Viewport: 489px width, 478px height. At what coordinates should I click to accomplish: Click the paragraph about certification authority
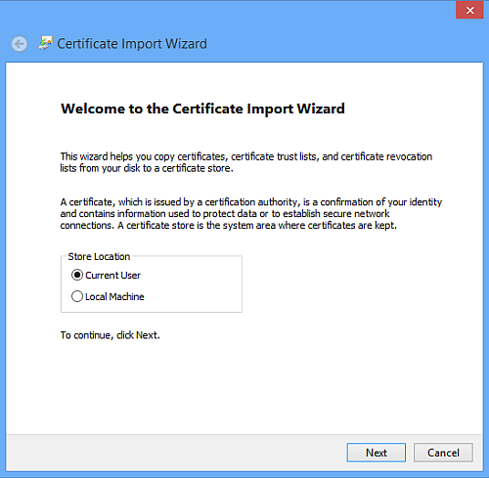(x=251, y=214)
